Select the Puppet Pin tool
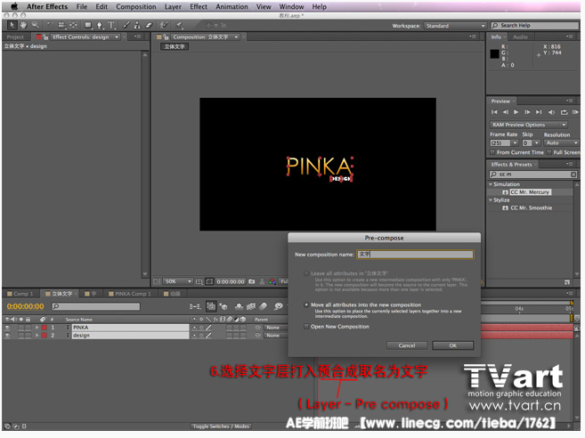The width and height of the screenshot is (585, 438). tap(179, 25)
